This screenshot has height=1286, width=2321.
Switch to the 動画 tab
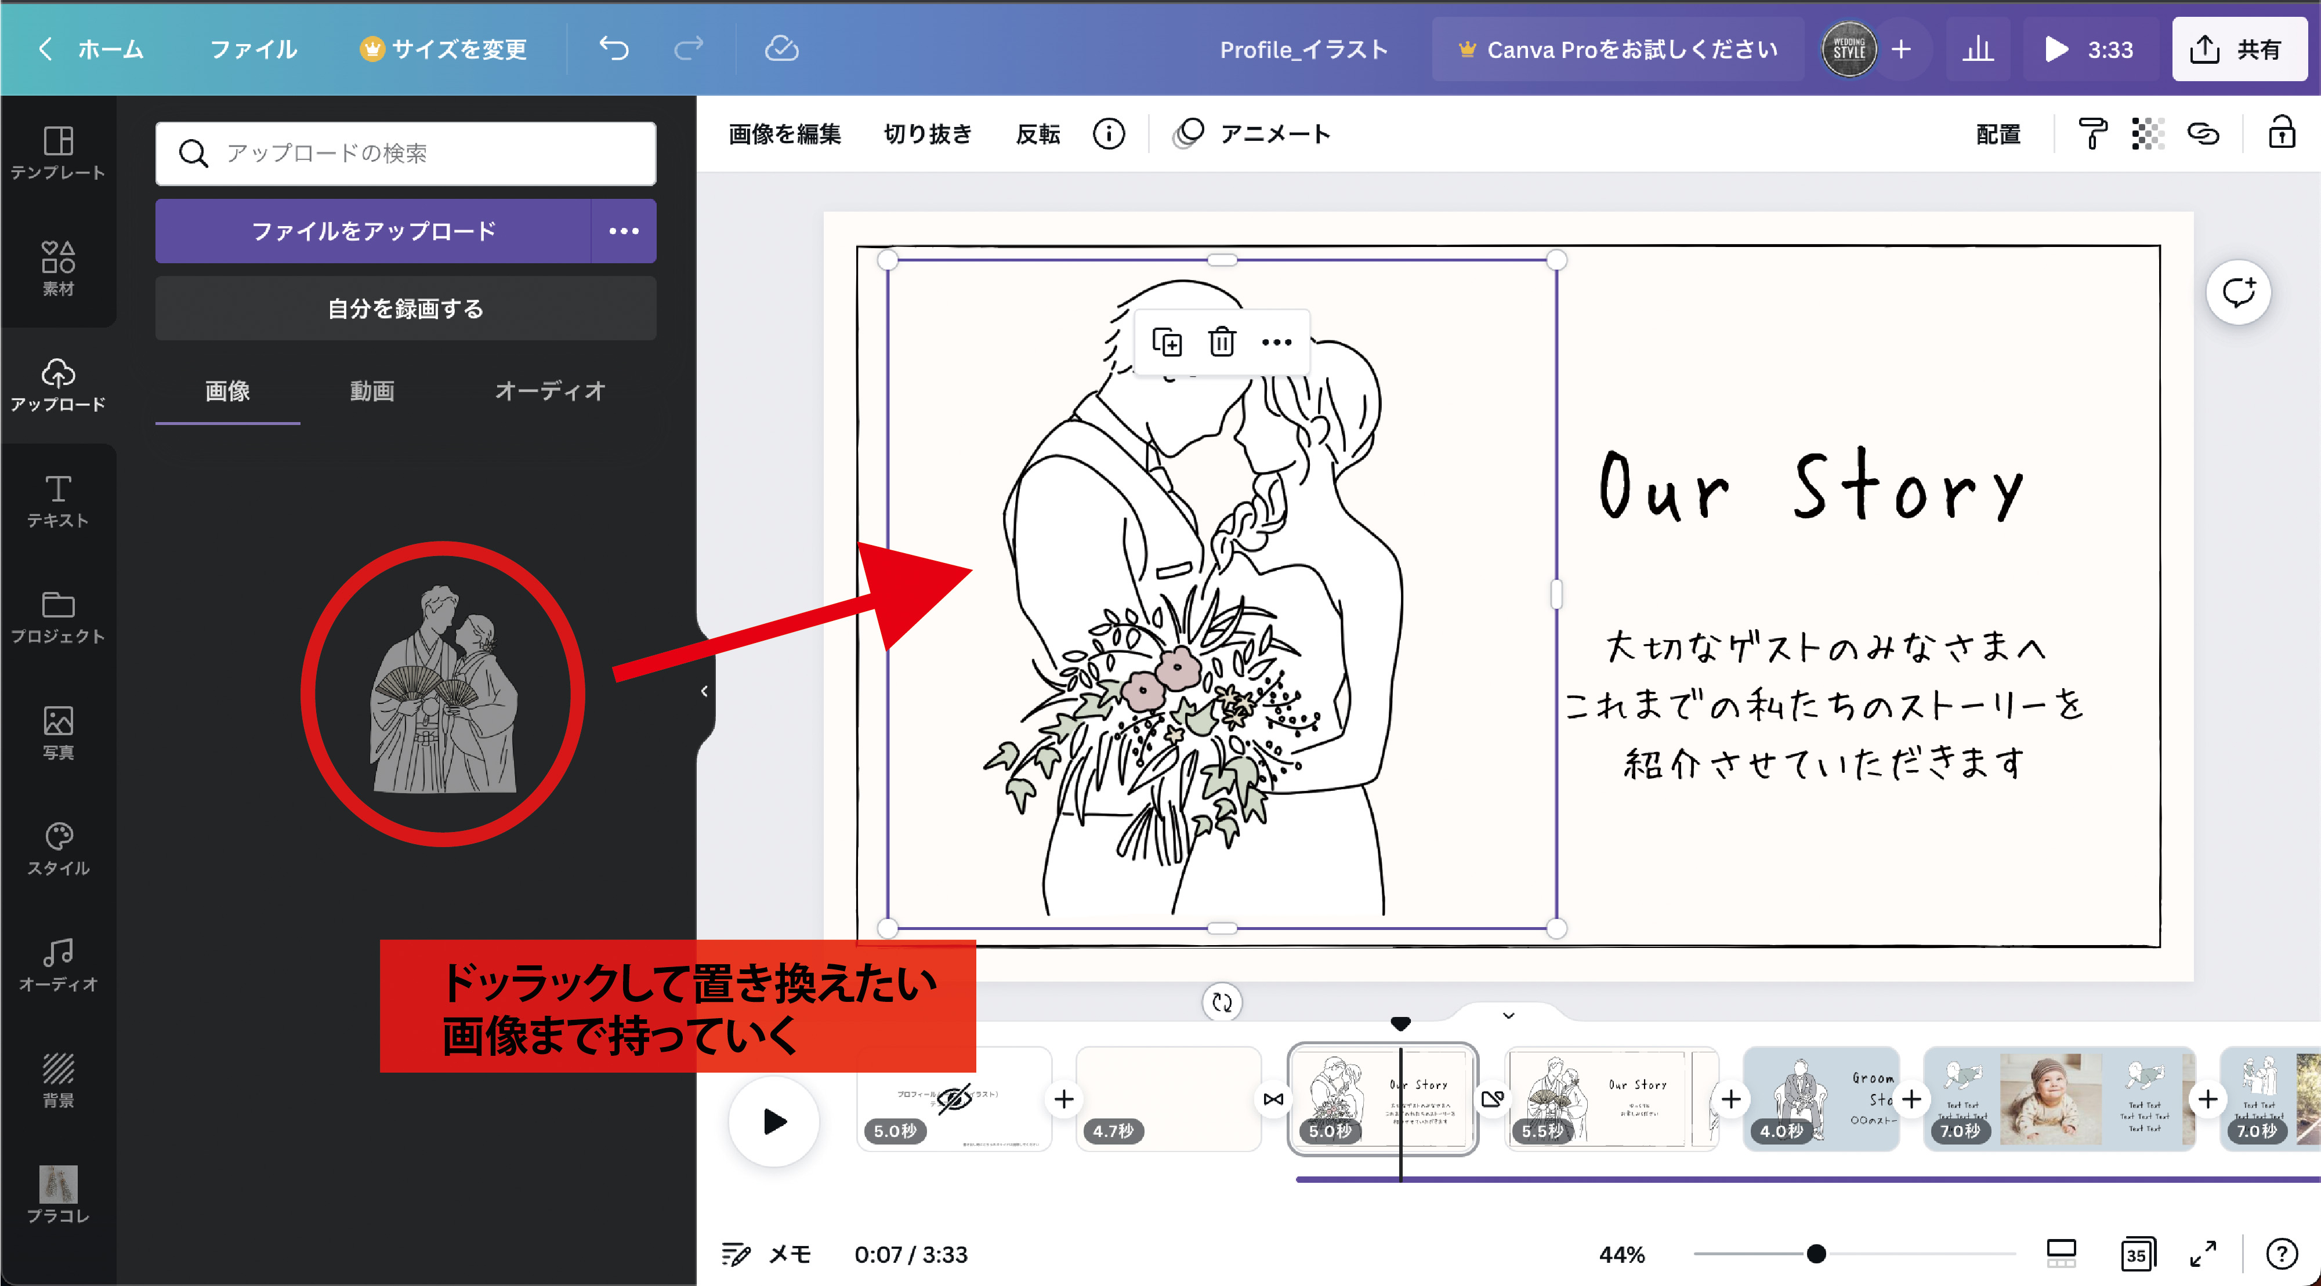370,391
